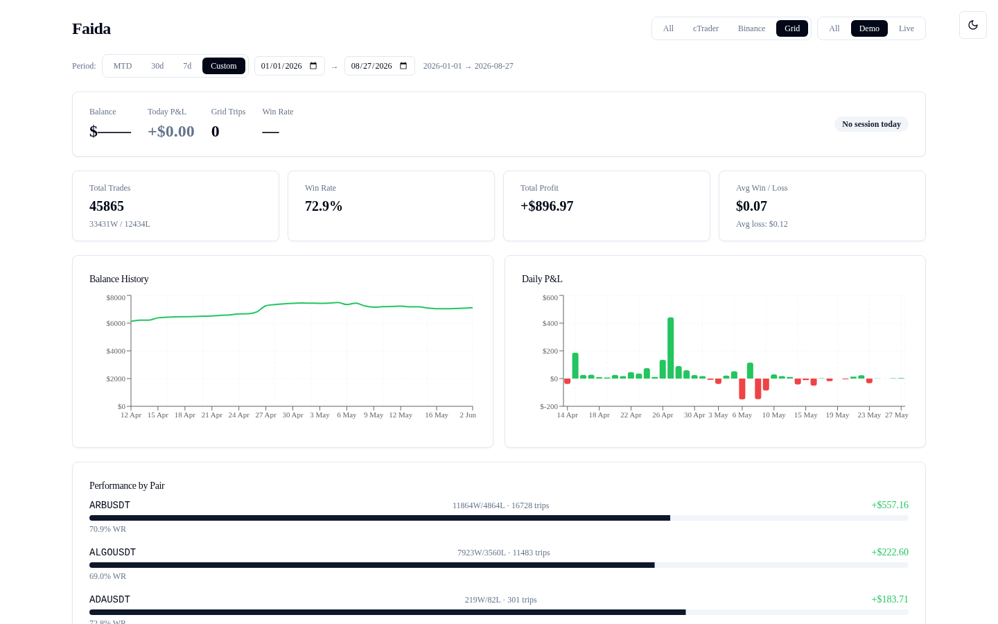The image size is (998, 624).
Task: Click the ALGOUSDT pair name
Action: pyautogui.click(x=112, y=552)
